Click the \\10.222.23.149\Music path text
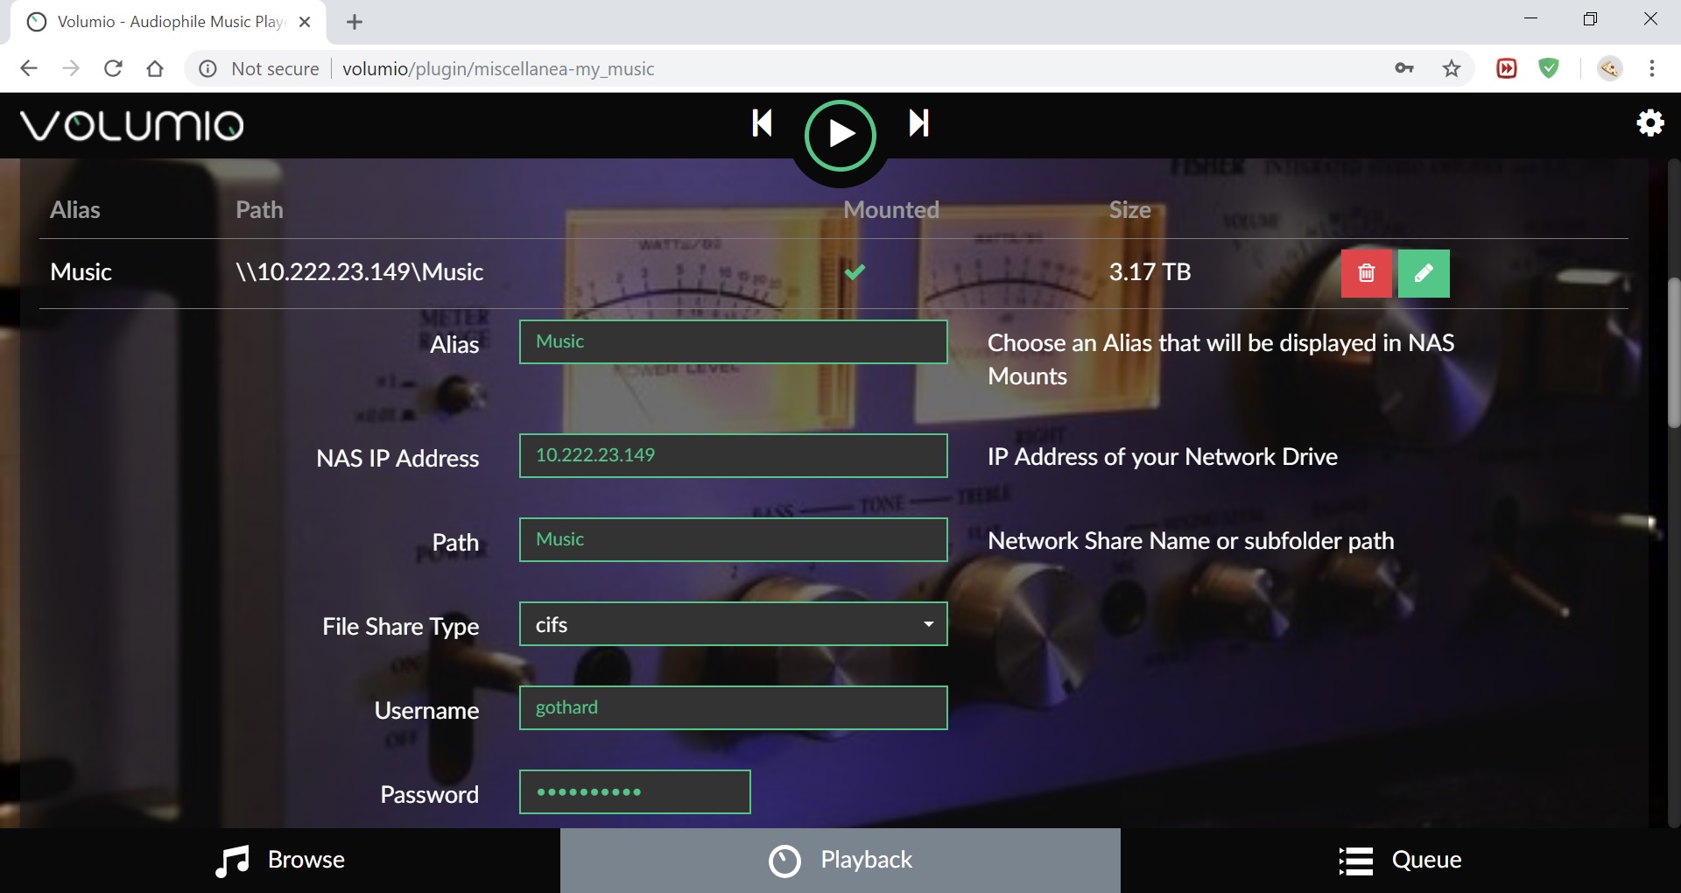The width and height of the screenshot is (1681, 893). (359, 272)
